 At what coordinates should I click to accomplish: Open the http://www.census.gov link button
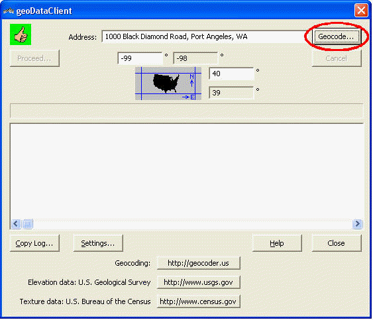coord(199,301)
